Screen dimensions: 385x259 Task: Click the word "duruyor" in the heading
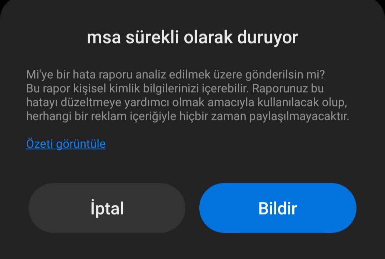tap(268, 38)
